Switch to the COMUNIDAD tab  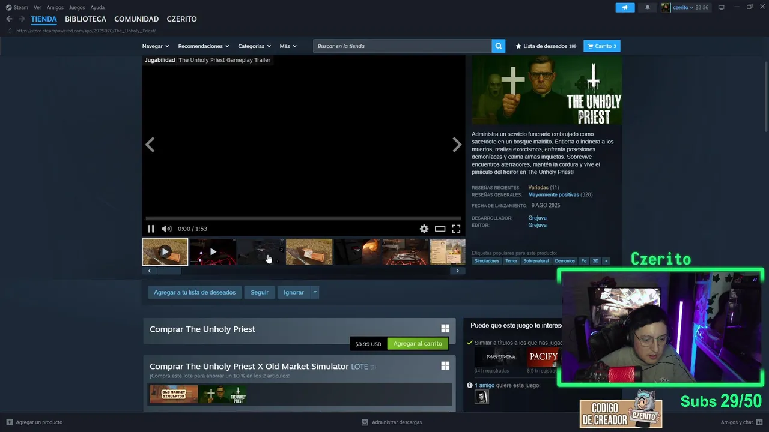tap(136, 19)
